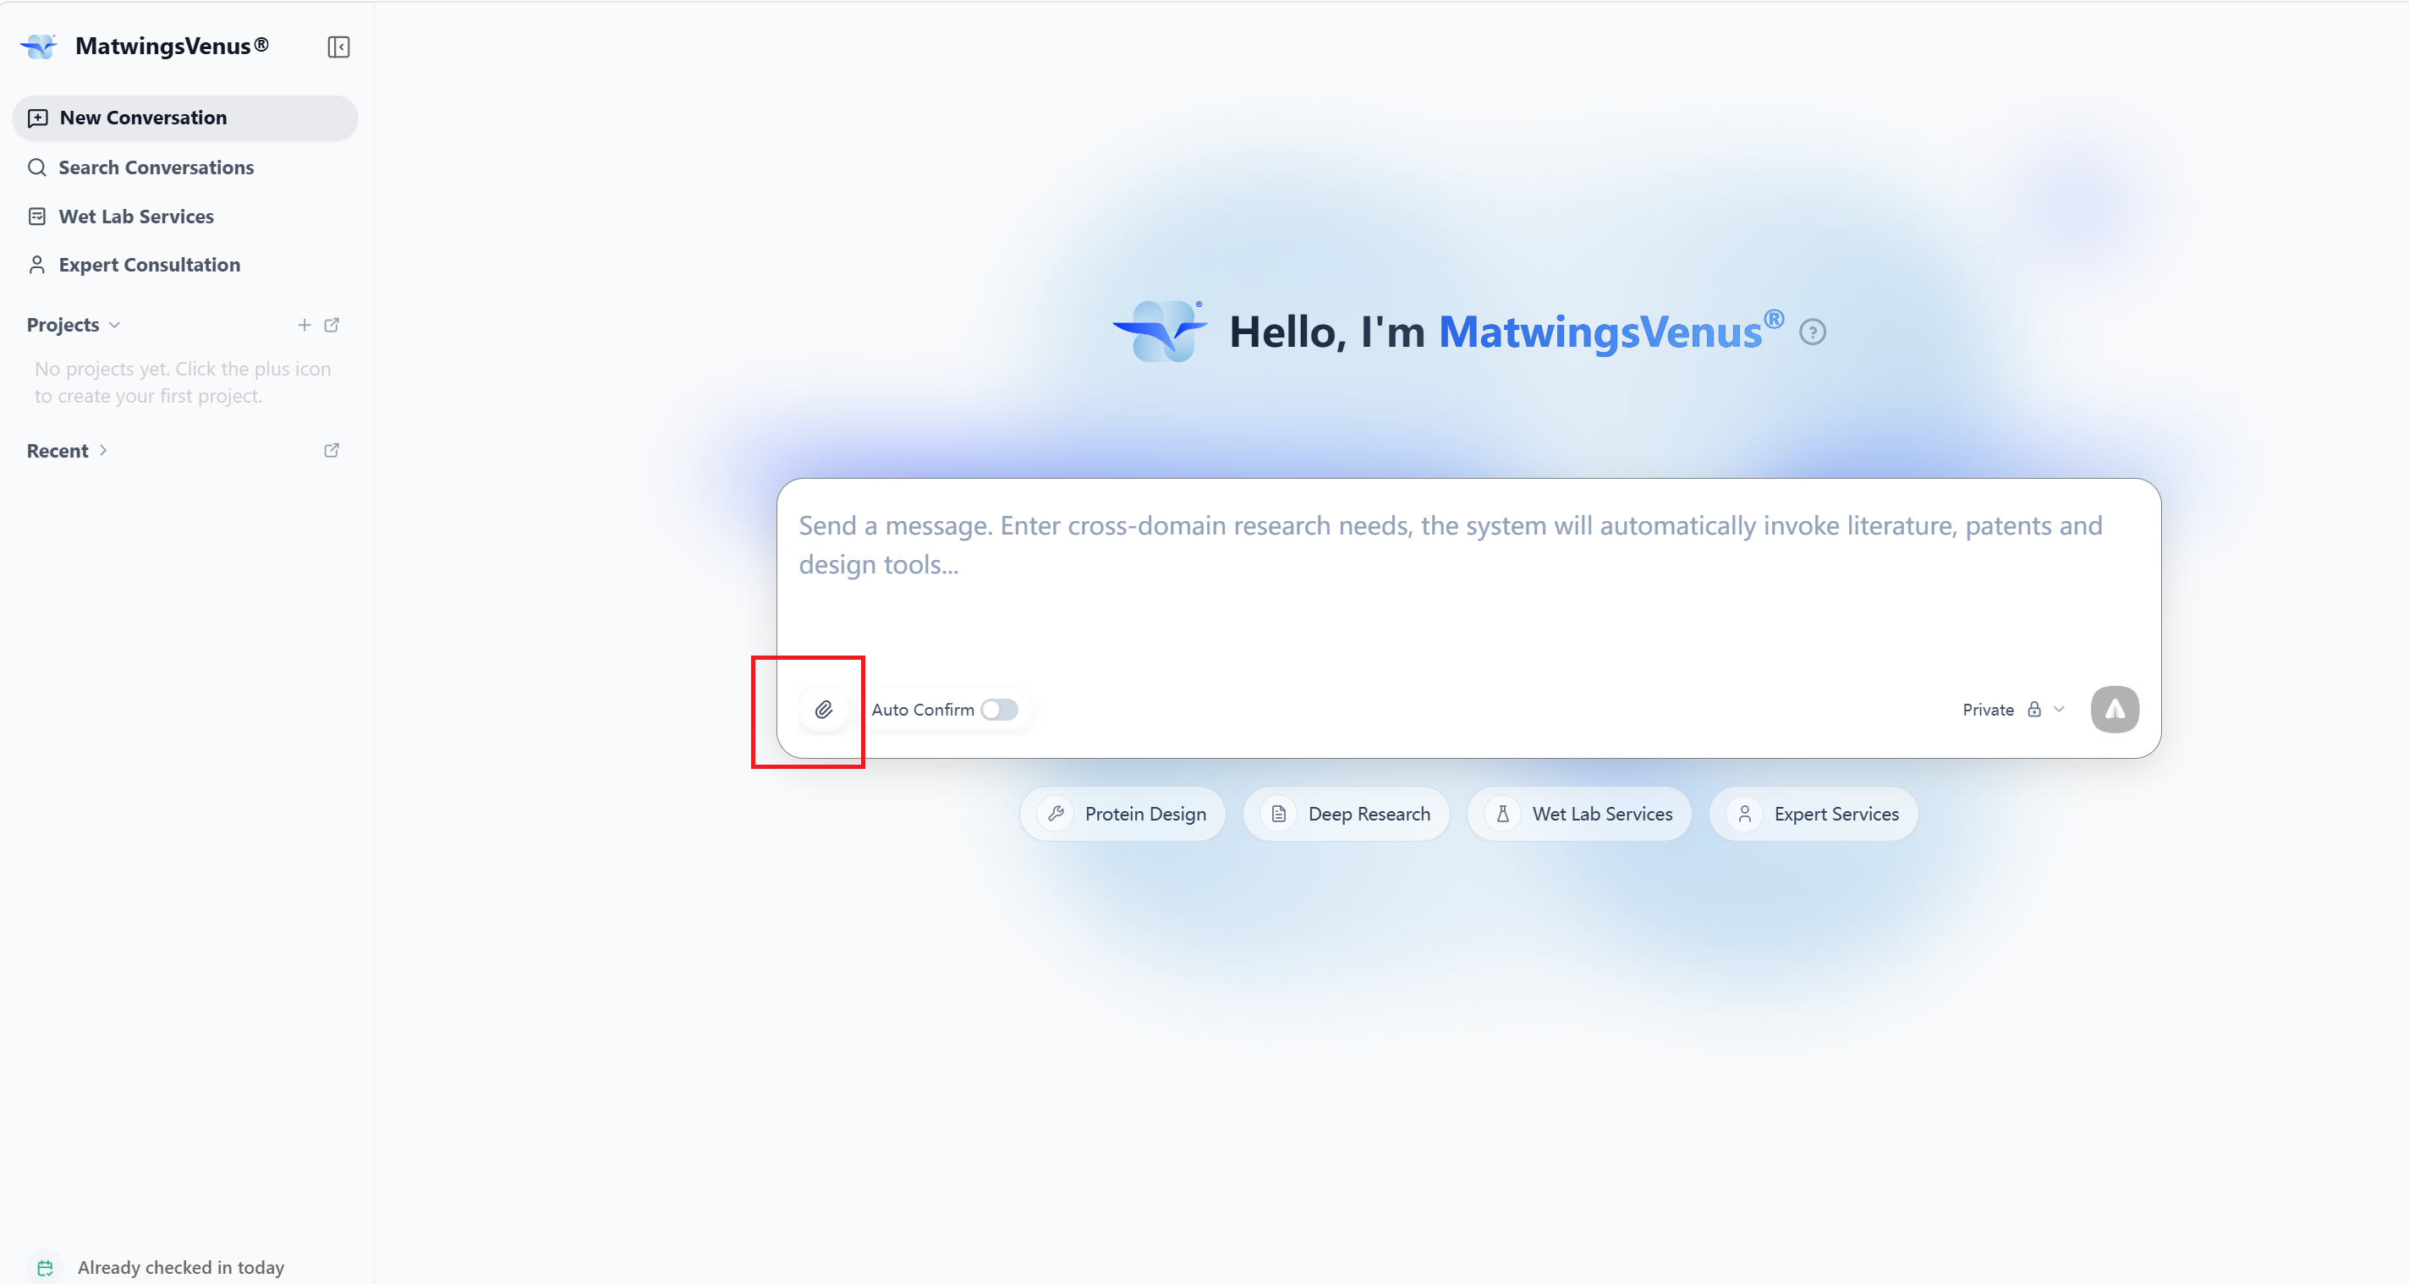This screenshot has width=2409, height=1284.
Task: Toggle Auto Confirm switch
Action: pyautogui.click(x=999, y=710)
